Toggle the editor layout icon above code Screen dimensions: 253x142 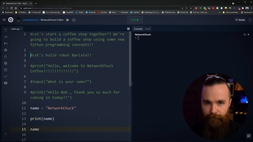(128, 29)
